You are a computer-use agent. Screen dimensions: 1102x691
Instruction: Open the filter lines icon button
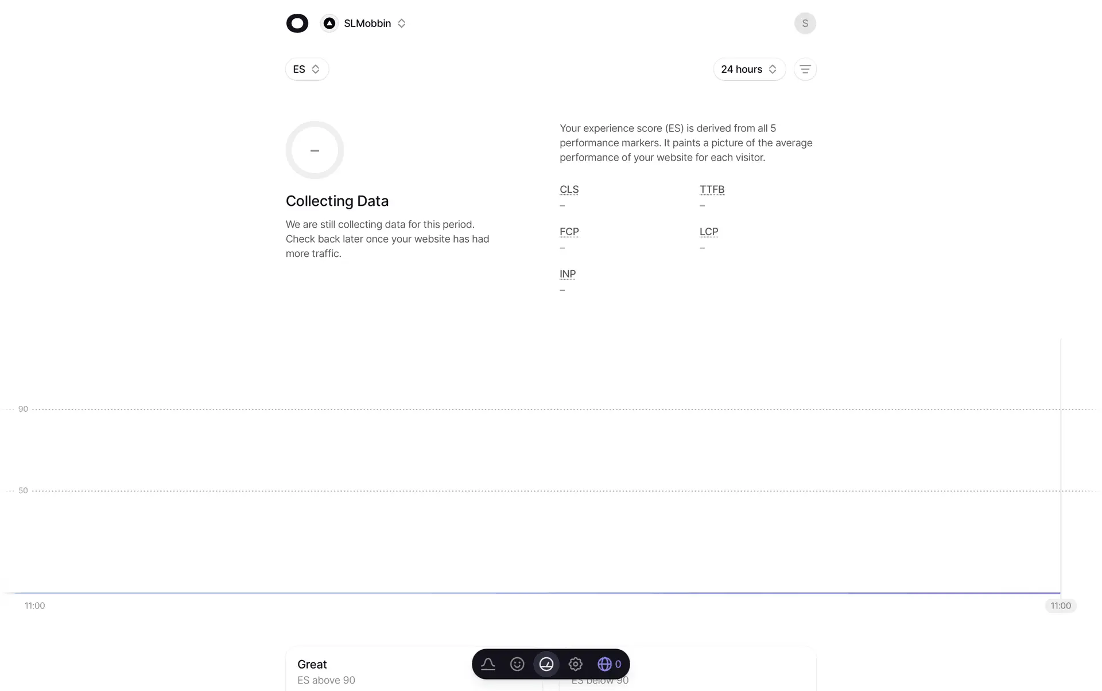pos(805,69)
